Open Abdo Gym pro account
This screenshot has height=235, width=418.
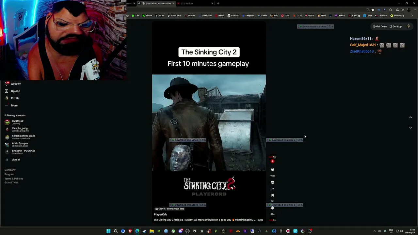click(x=16, y=145)
